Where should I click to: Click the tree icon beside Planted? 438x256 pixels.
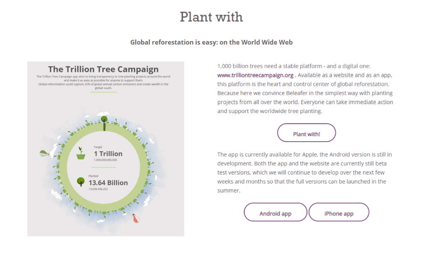(81, 182)
